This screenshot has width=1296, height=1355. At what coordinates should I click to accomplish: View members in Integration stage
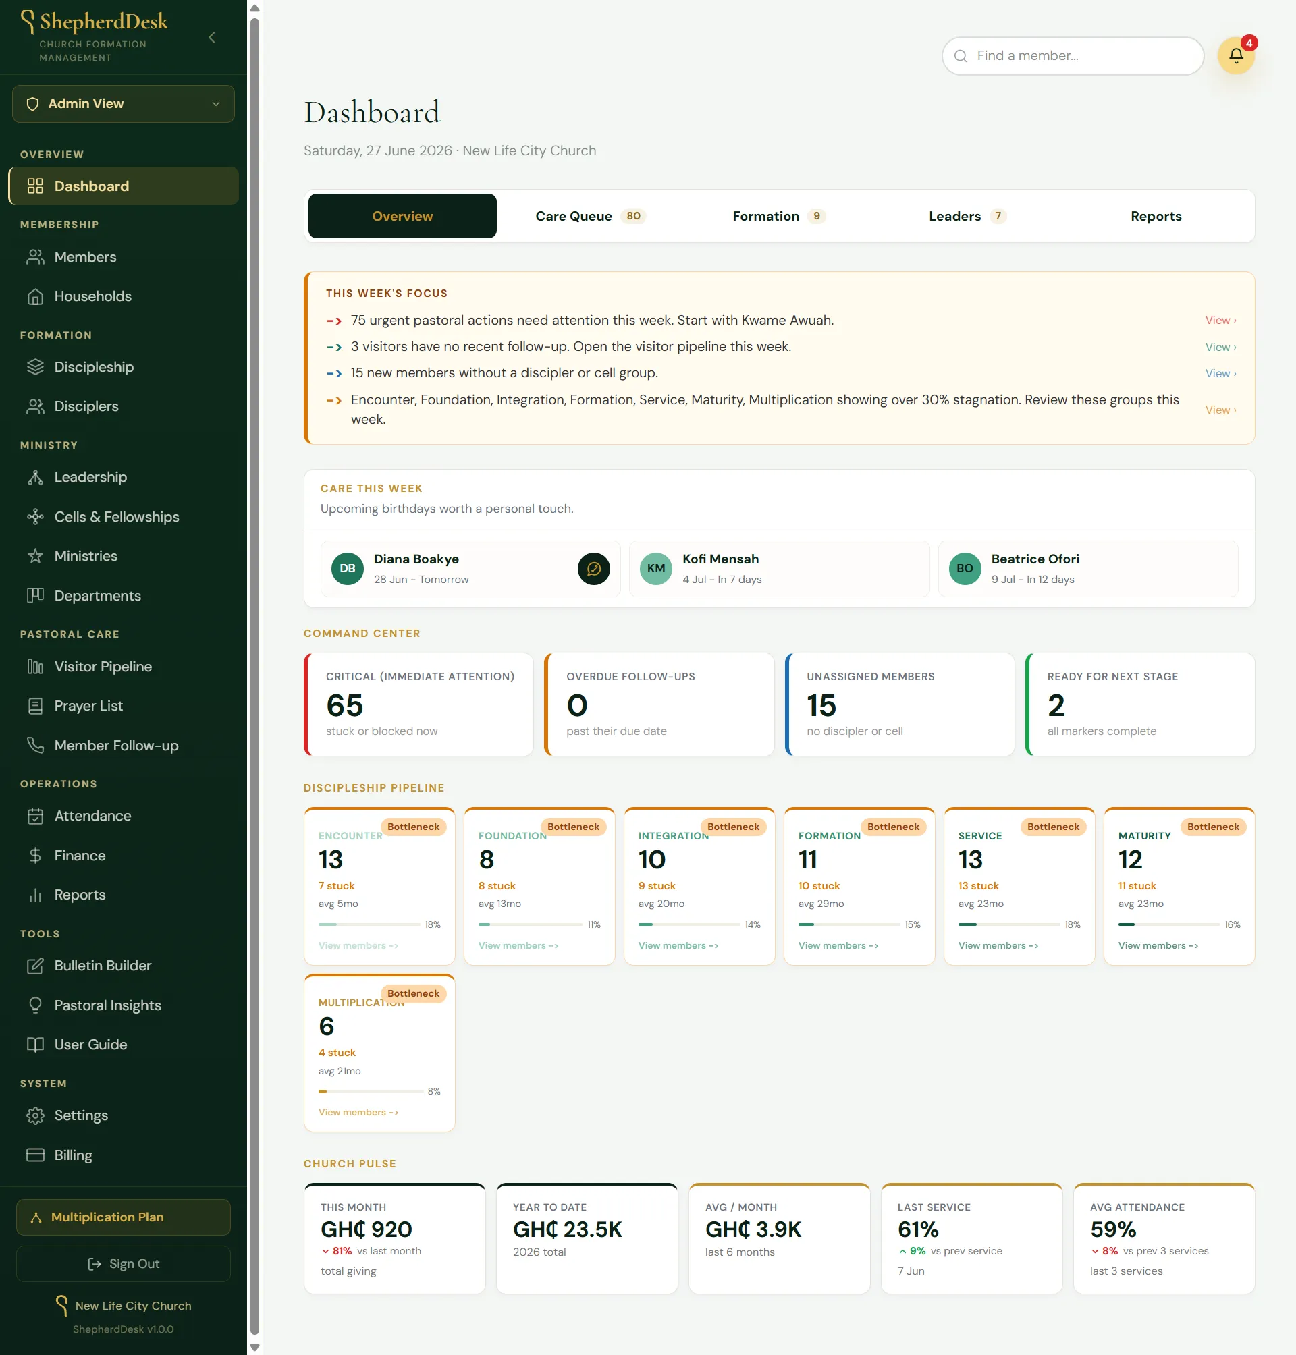click(678, 946)
